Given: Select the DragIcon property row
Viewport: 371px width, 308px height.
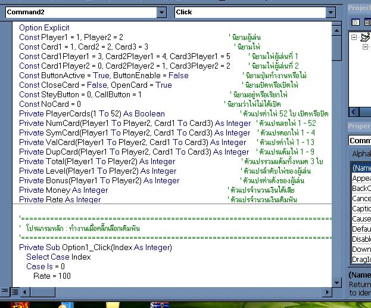Looking at the screenshot, I should 361,260.
